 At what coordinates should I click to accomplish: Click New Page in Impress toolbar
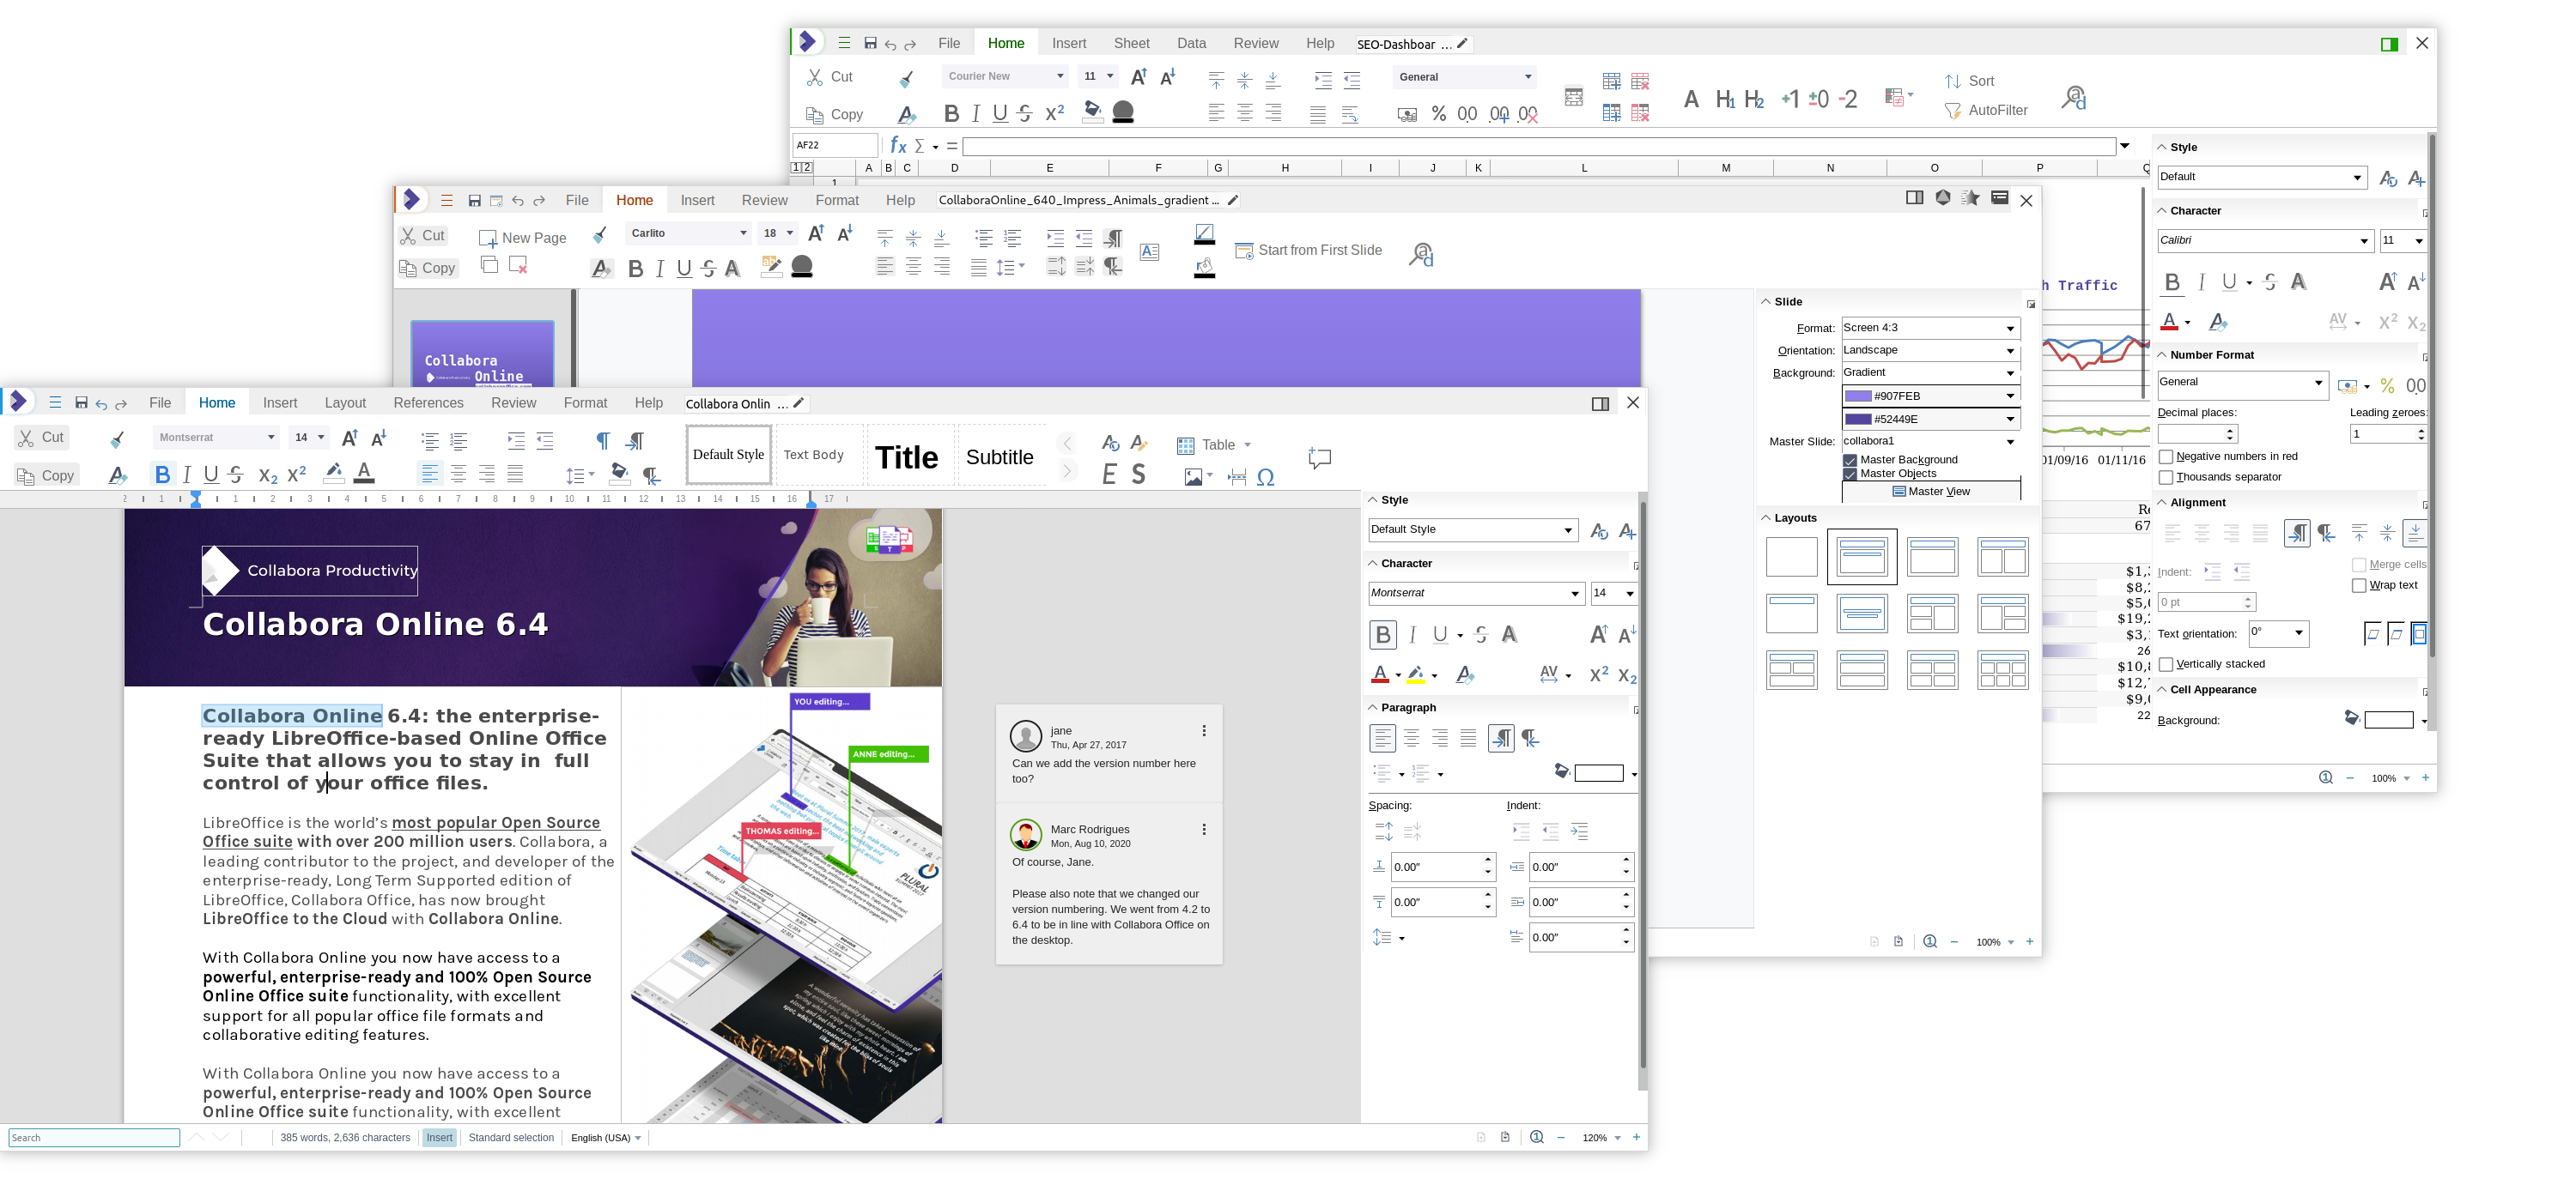click(x=523, y=238)
